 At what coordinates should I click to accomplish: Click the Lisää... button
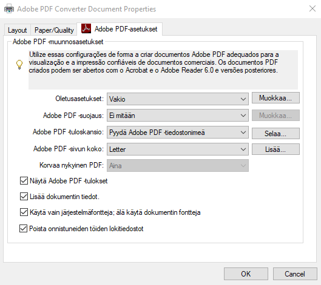(x=275, y=149)
